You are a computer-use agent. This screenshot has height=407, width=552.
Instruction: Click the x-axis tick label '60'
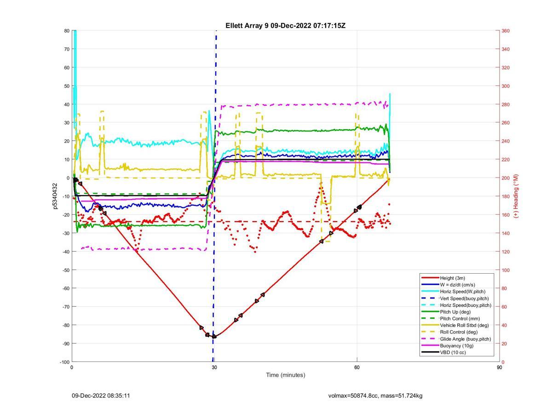click(356, 367)
